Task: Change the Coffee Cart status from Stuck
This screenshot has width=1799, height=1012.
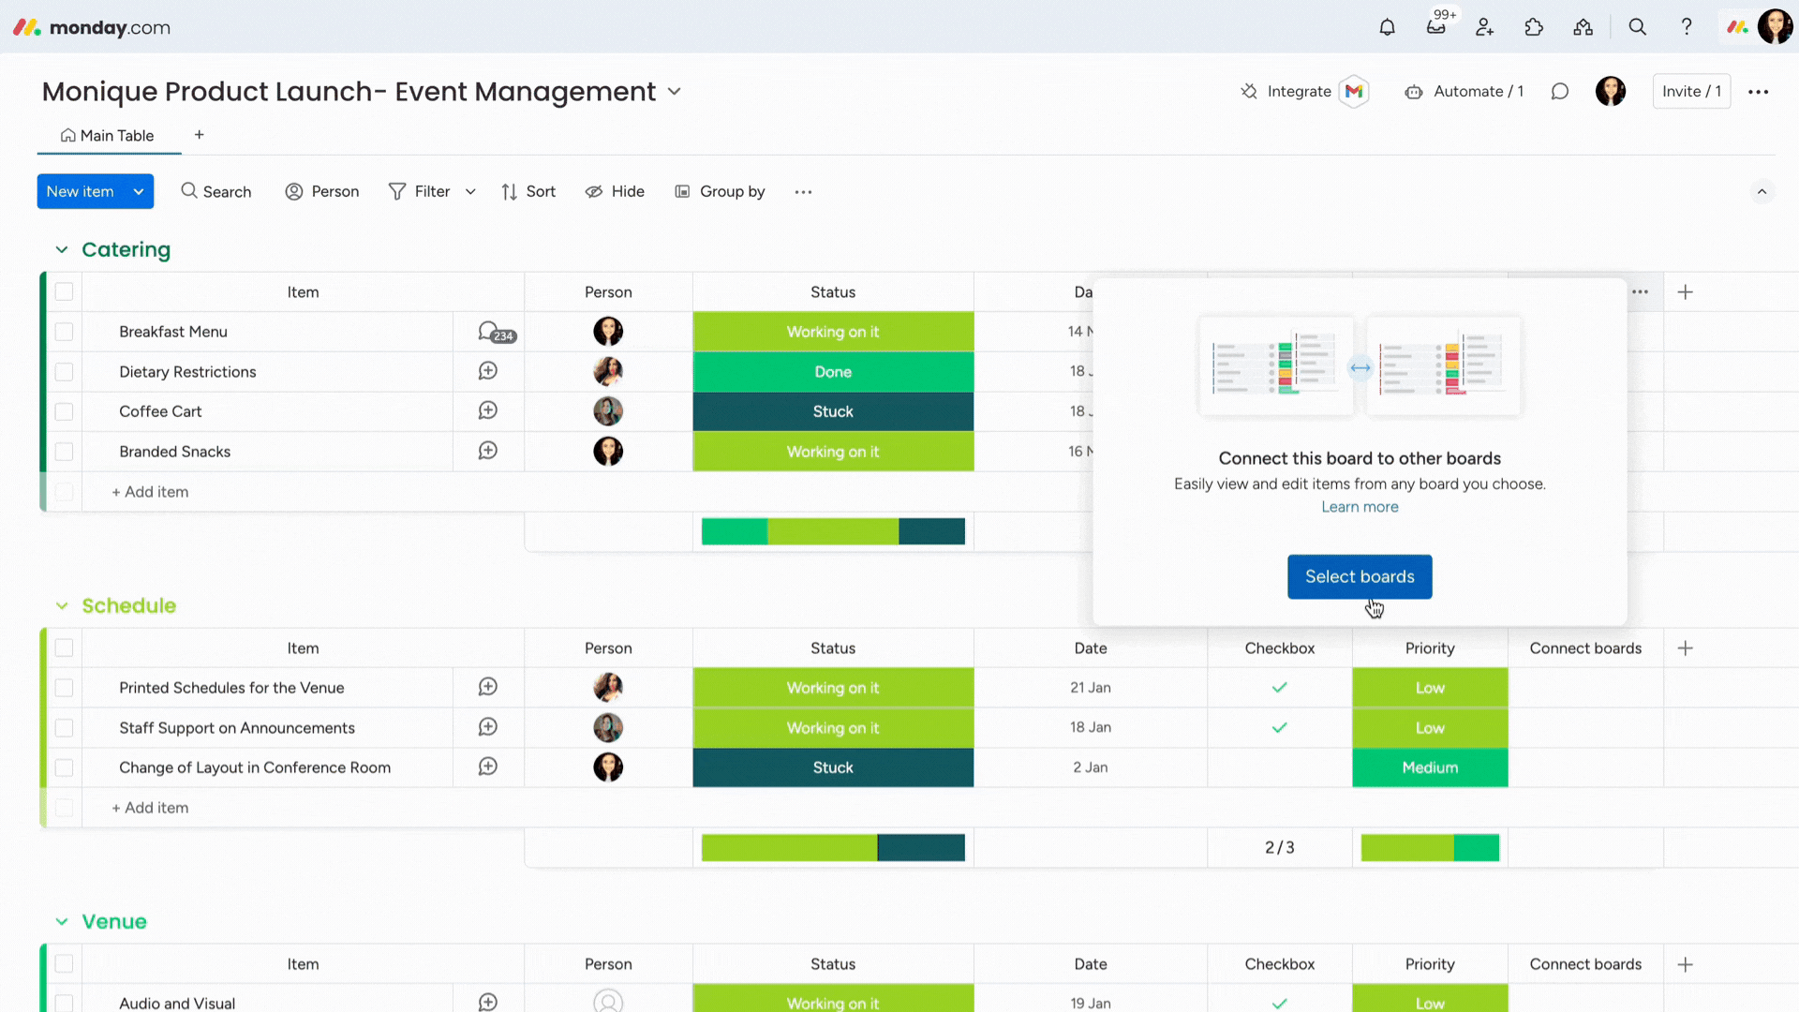Action: pos(833,411)
